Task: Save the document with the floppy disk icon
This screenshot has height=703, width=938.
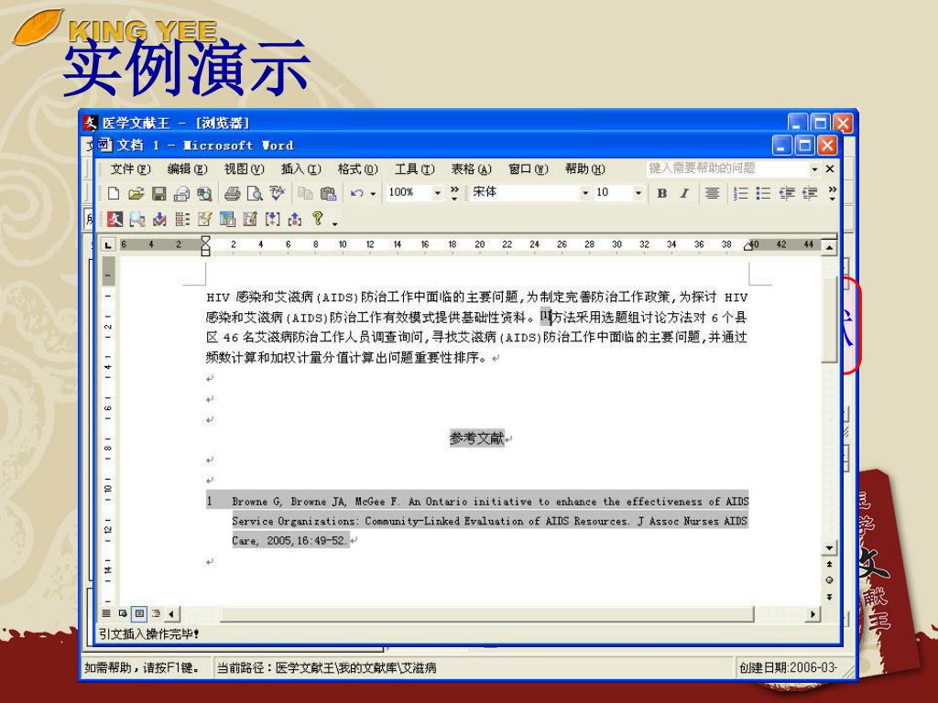Action: (159, 193)
